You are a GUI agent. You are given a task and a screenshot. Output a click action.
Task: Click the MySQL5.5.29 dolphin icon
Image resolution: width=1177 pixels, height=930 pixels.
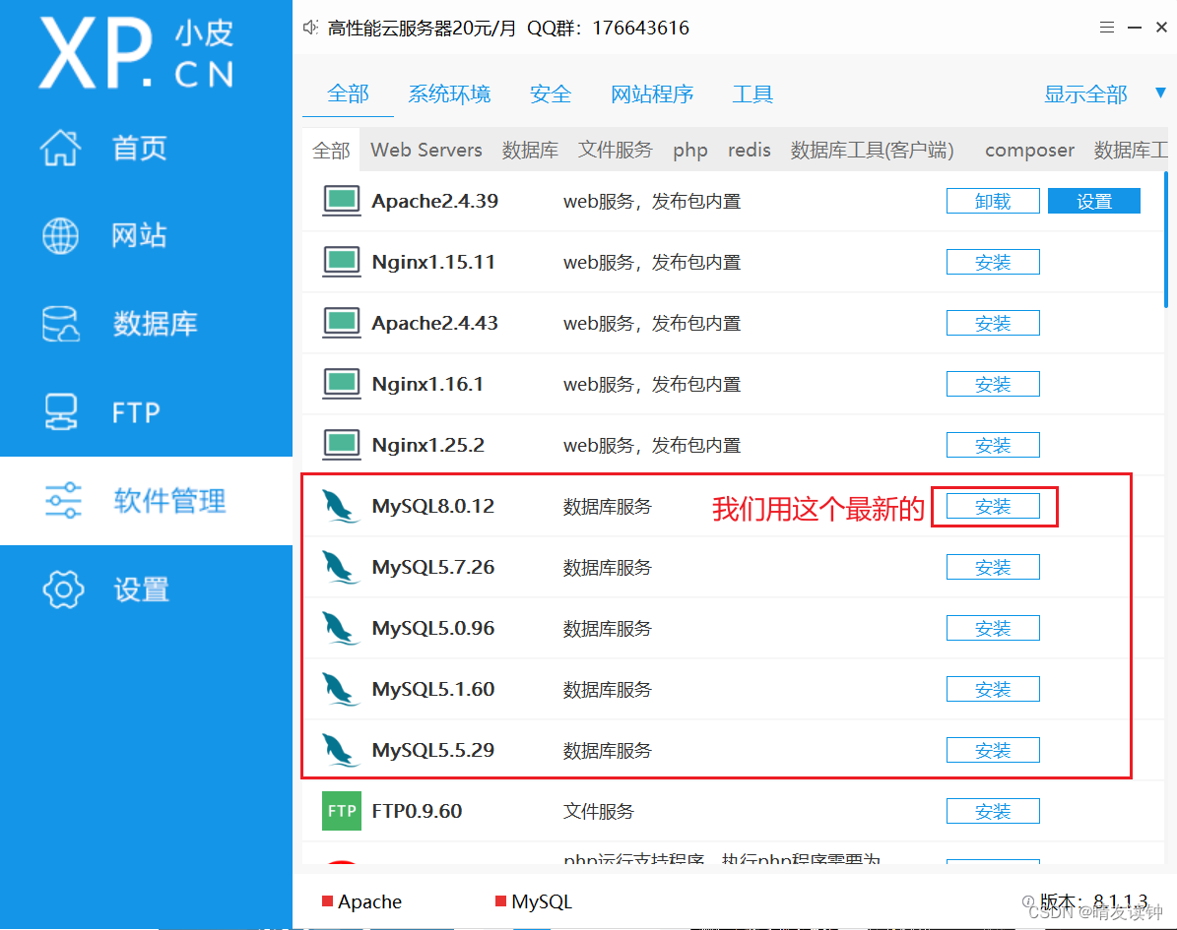[340, 750]
